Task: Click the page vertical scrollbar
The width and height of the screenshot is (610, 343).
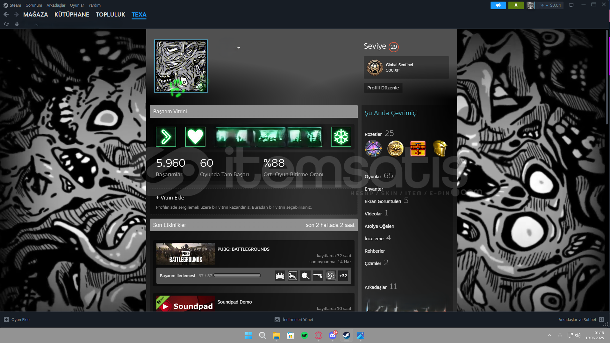Action: [606, 77]
